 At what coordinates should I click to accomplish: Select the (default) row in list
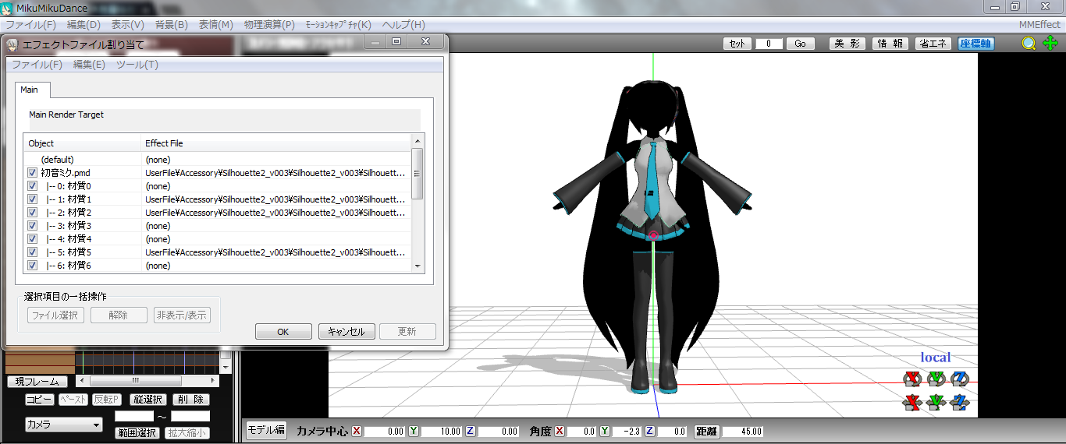coord(217,159)
